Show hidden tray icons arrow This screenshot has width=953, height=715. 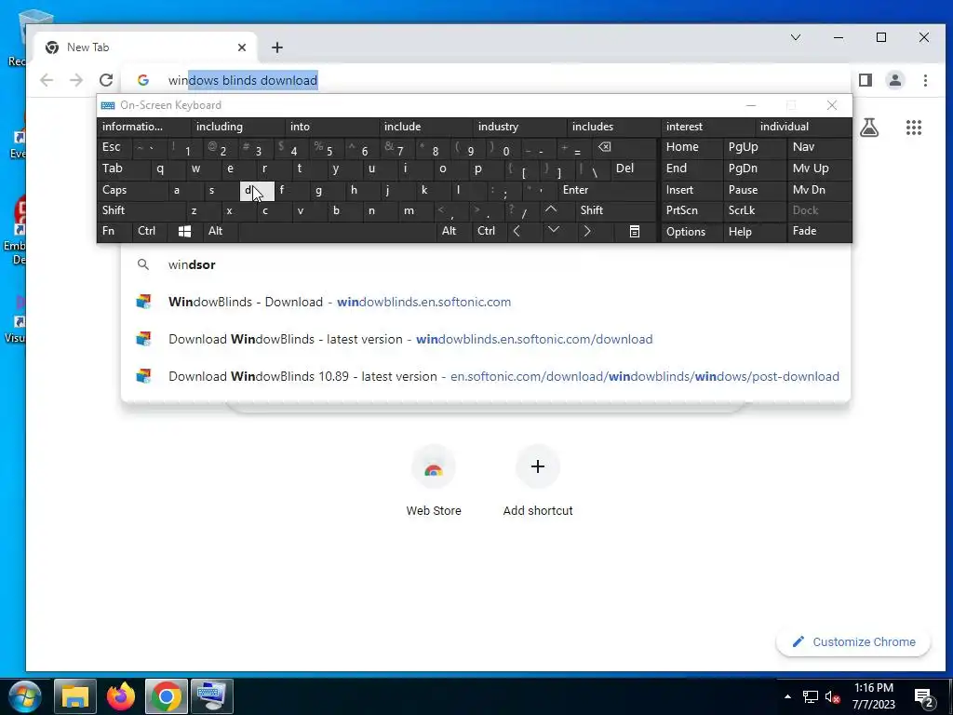[x=787, y=696]
